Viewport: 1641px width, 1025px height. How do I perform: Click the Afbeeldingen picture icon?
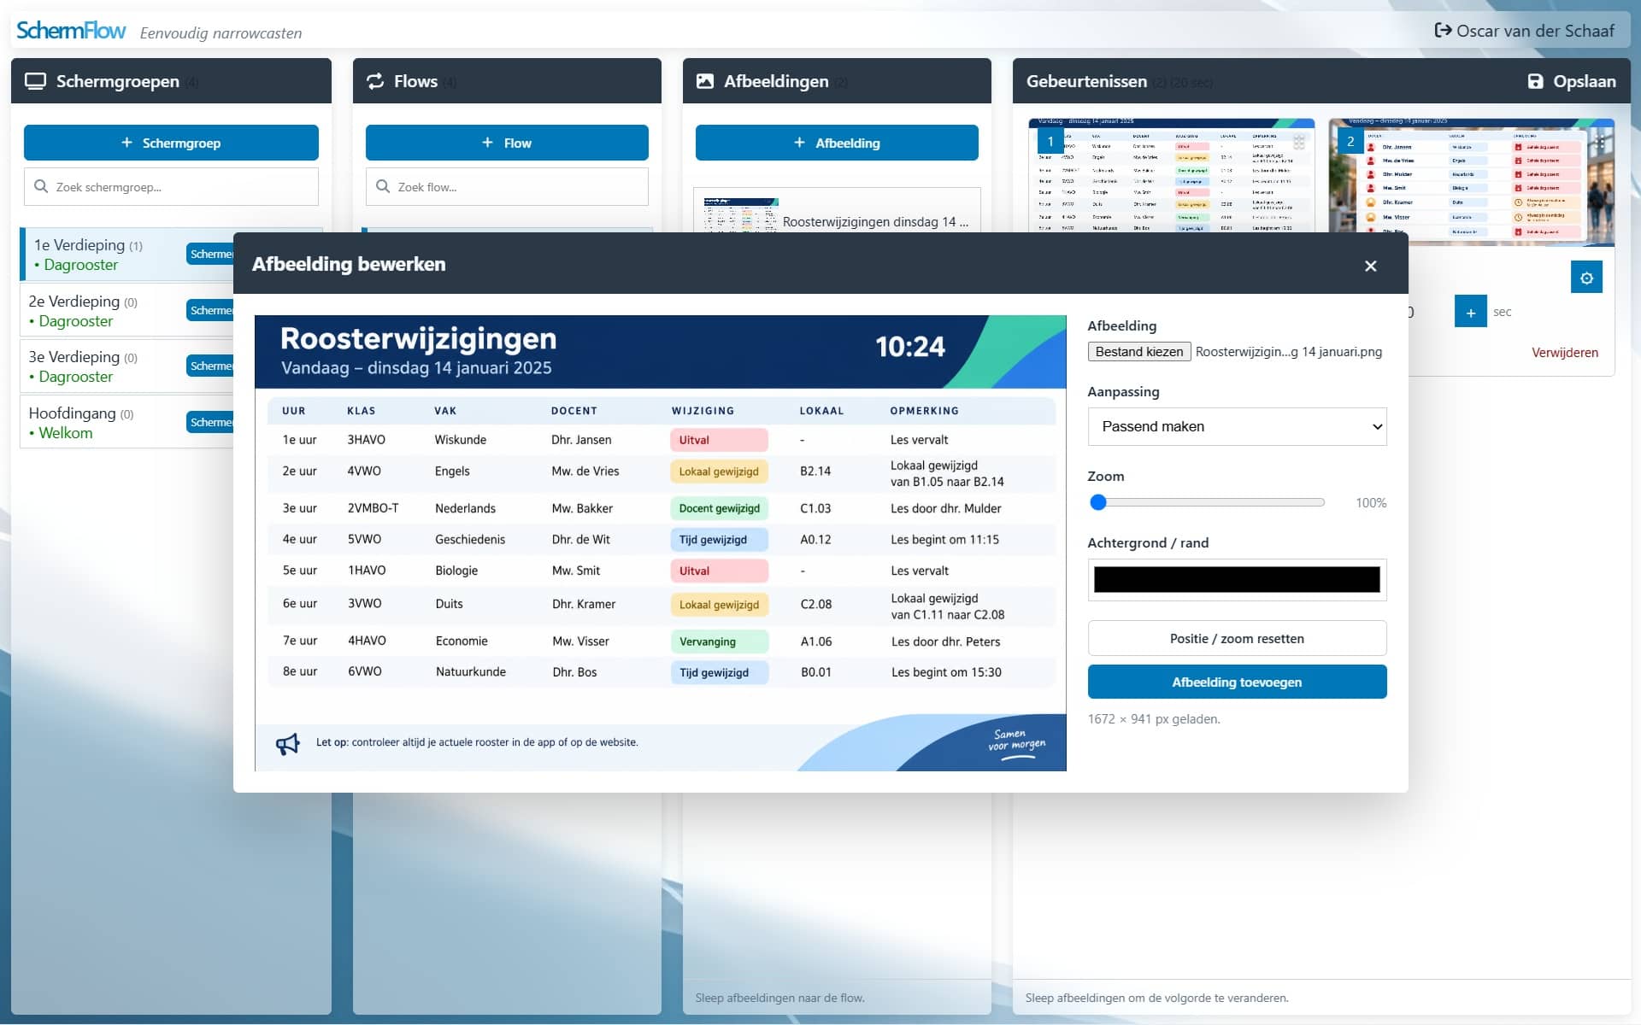click(x=705, y=81)
